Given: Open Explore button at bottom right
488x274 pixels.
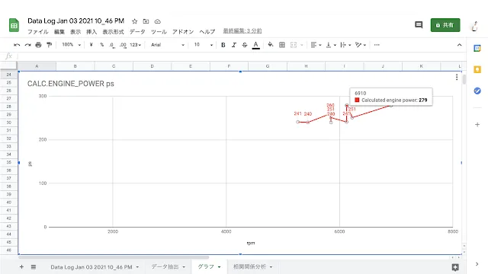Looking at the screenshot, I should point(455,267).
